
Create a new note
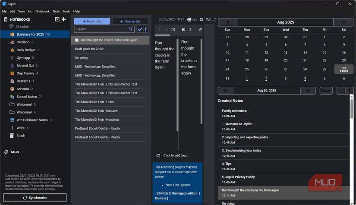[92, 21]
